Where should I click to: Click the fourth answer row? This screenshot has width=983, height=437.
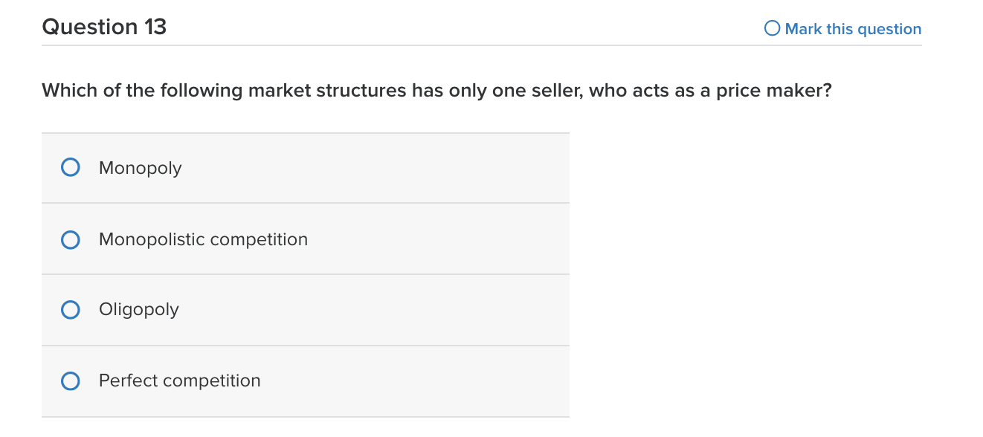pyautogui.click(x=305, y=381)
